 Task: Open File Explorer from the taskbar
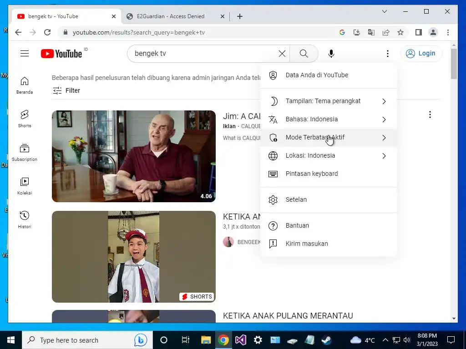[206, 340]
